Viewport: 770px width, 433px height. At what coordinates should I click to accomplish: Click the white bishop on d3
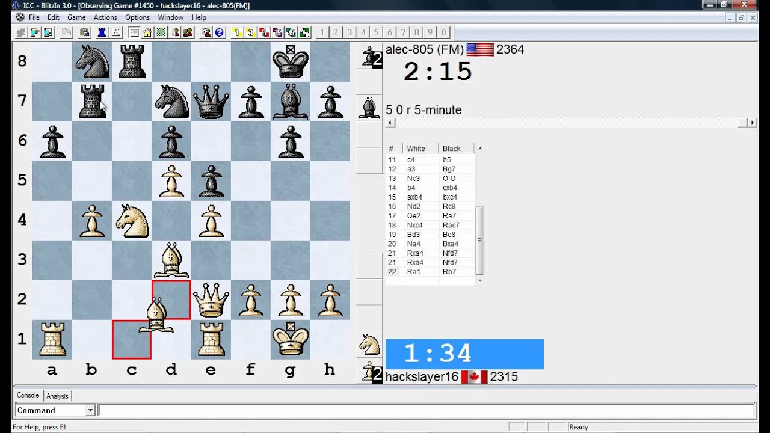click(171, 260)
